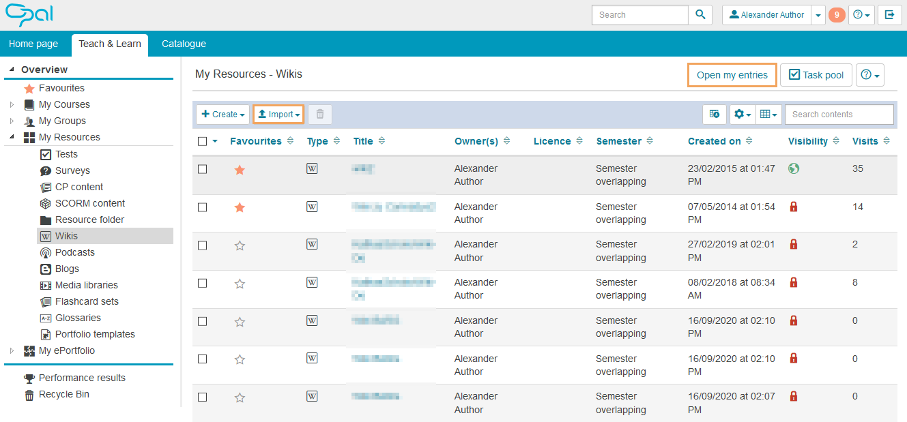Switch to the Catalogue tab
This screenshot has height=422, width=907.
[x=184, y=44]
